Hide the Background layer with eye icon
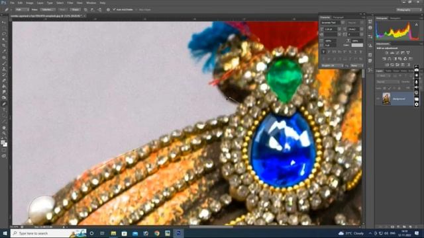This screenshot has height=238, width=424. [378, 99]
